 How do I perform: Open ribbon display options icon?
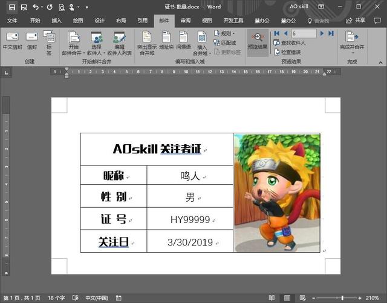[321, 7]
